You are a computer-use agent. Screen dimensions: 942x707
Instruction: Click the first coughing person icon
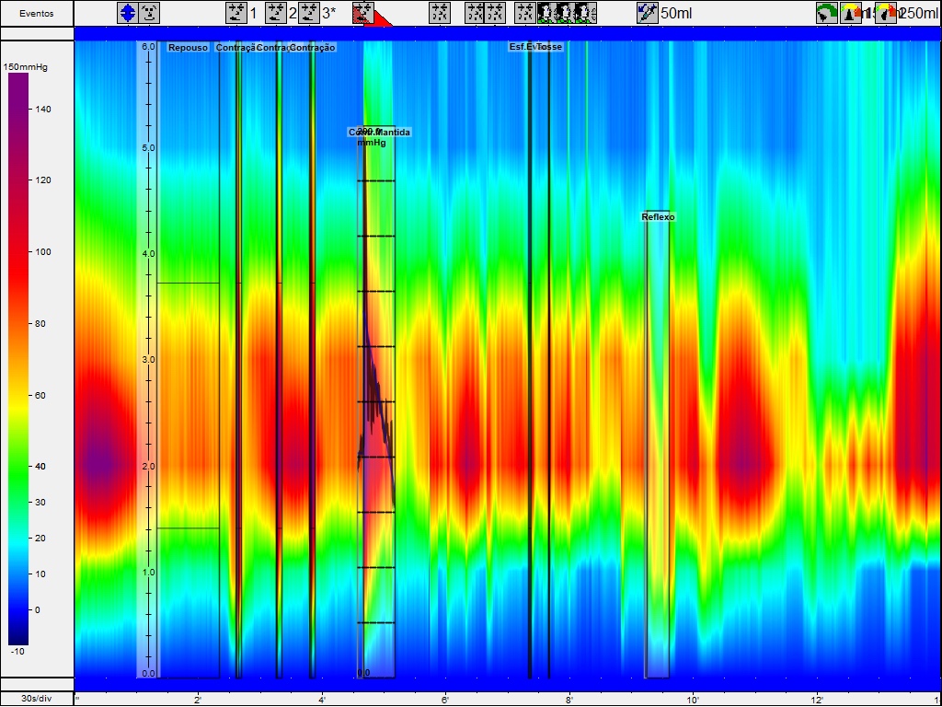546,13
